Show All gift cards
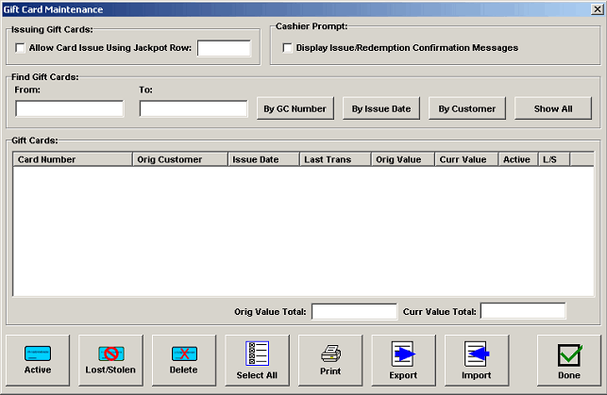The image size is (607, 395). point(553,108)
